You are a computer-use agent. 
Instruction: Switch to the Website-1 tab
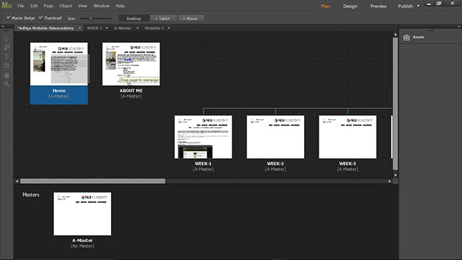pos(154,28)
